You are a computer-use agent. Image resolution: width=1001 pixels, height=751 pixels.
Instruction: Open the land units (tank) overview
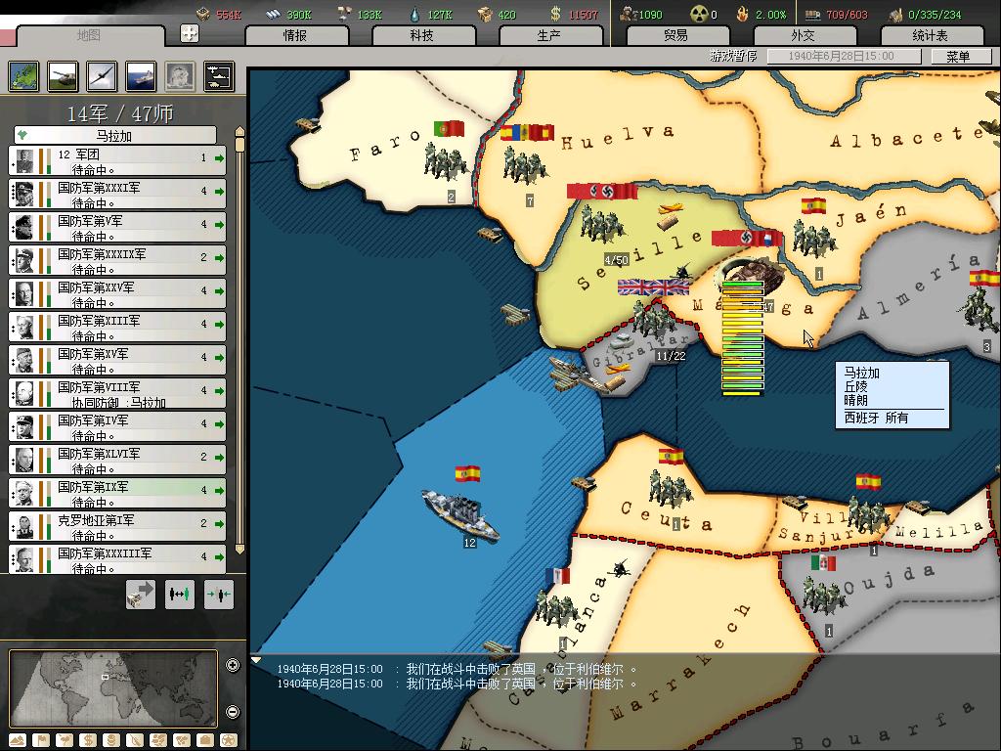click(x=63, y=76)
